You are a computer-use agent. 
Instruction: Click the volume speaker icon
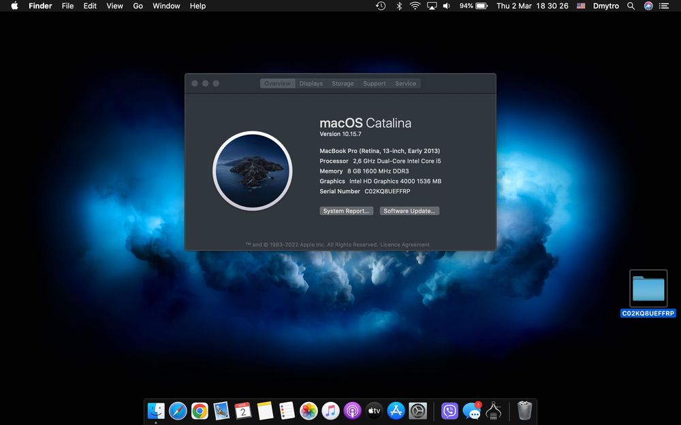tap(447, 5)
